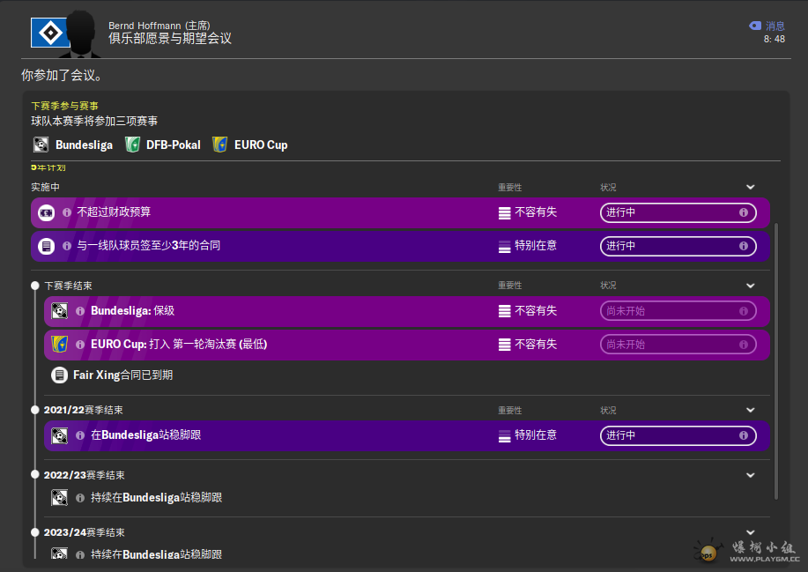Click the EURO Cup competition logo
This screenshot has height=572, width=808.
pyautogui.click(x=220, y=145)
